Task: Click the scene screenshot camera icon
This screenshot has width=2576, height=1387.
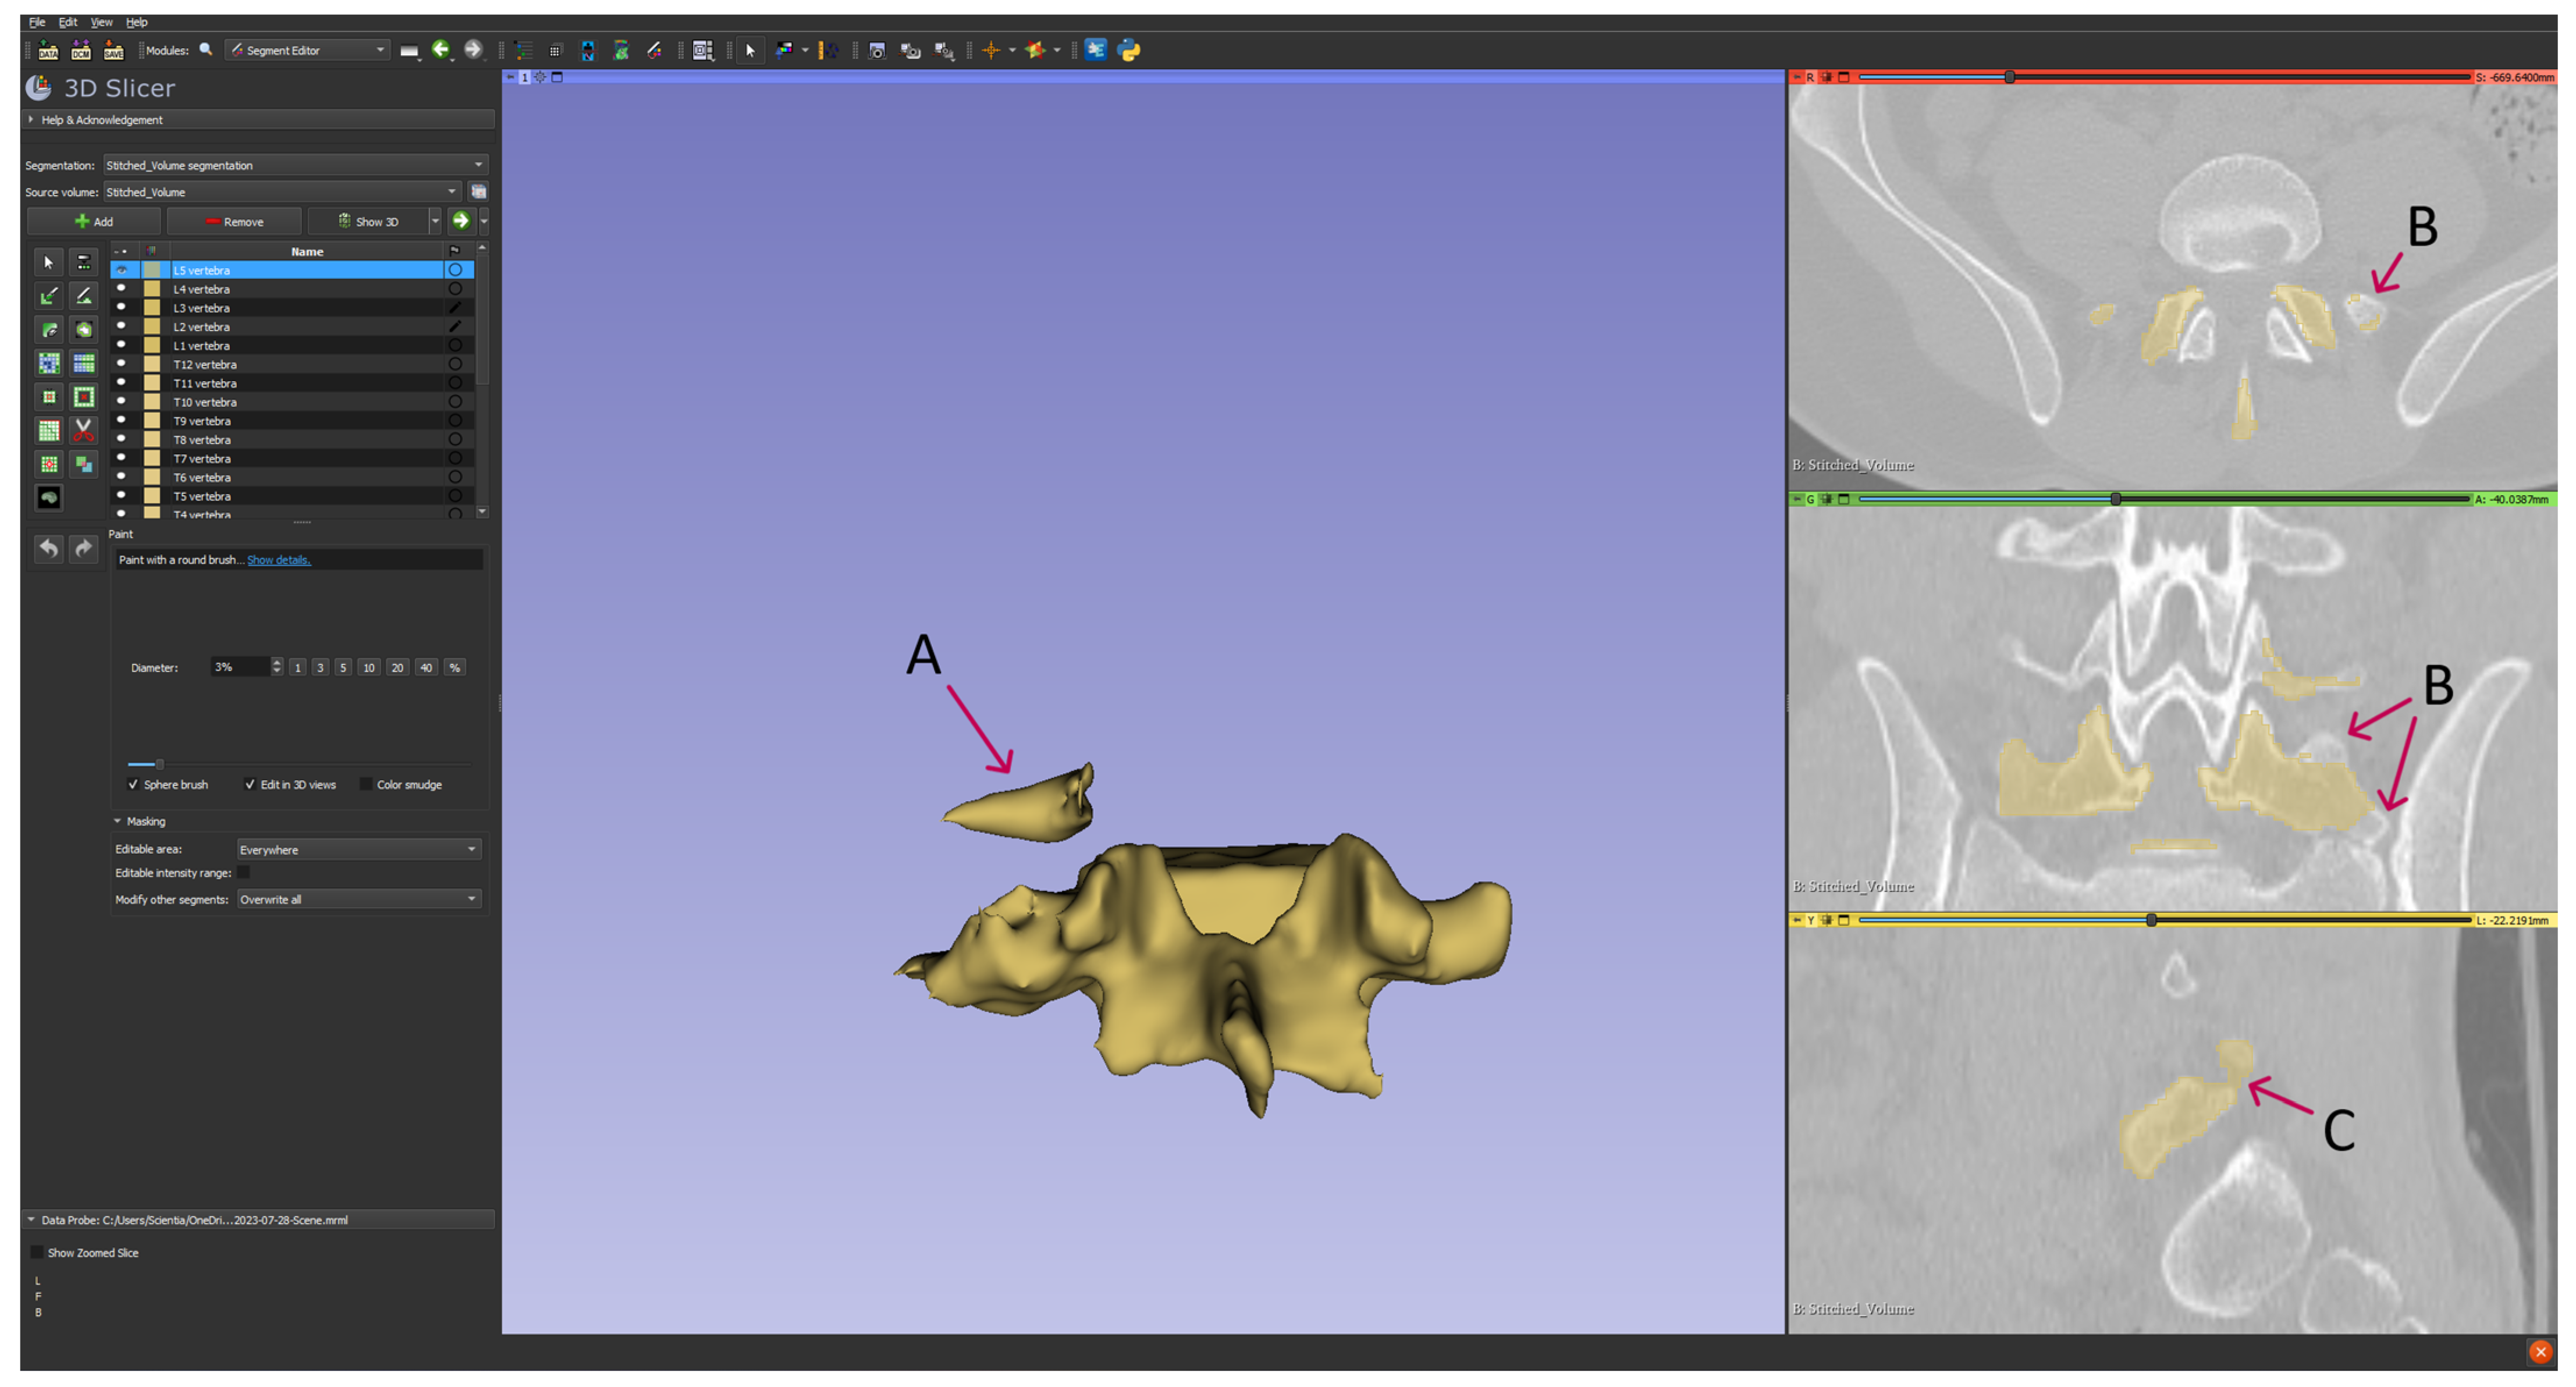Action: 877,50
